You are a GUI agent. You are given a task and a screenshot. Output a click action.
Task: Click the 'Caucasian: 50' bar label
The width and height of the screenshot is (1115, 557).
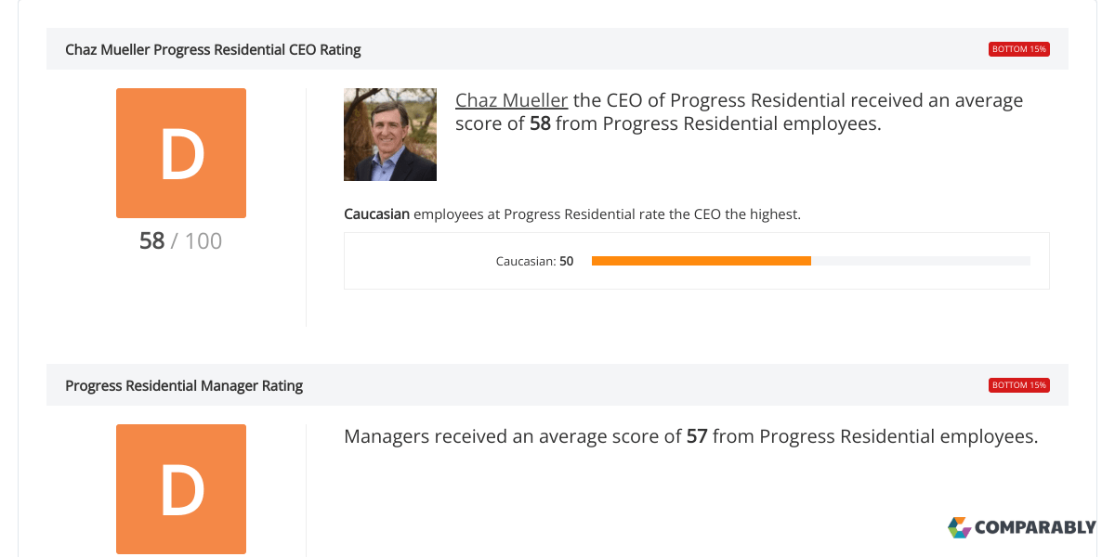534,262
